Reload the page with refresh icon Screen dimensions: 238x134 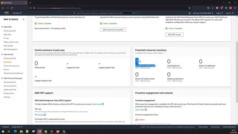(x=12, y=8)
